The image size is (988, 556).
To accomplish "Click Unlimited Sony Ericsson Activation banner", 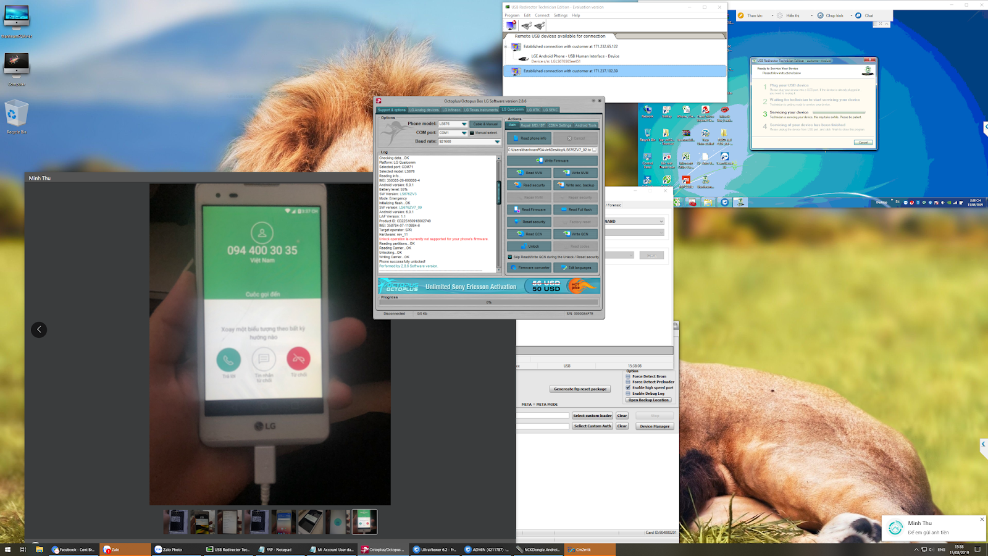I will point(489,286).
